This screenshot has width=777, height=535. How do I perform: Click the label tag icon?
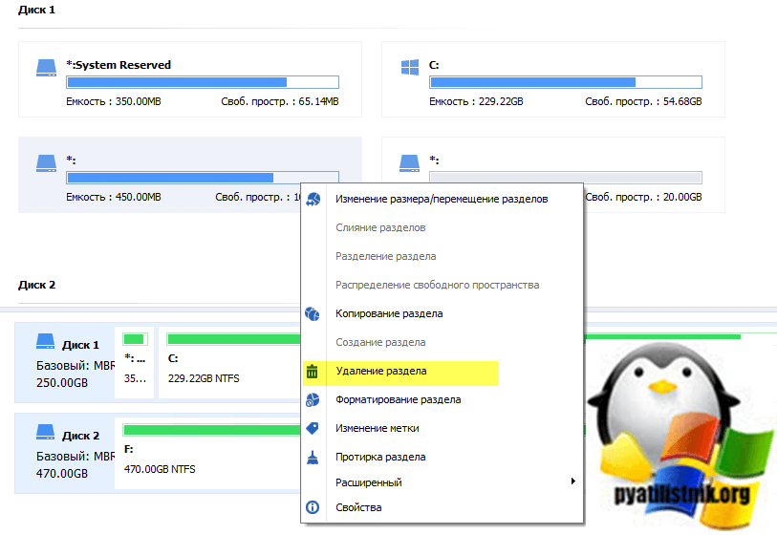click(313, 429)
